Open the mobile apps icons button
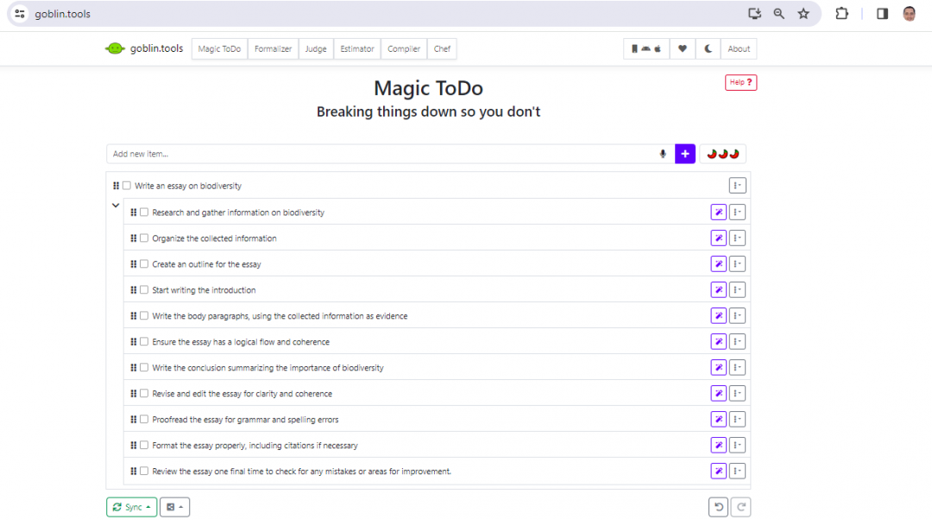This screenshot has width=932, height=520. (x=645, y=49)
